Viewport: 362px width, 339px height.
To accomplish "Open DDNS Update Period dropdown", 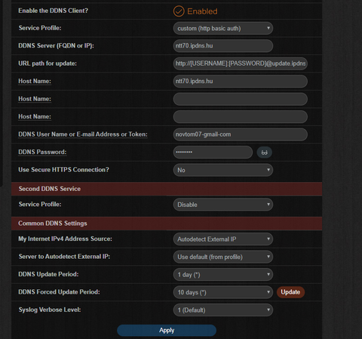I will (x=223, y=274).
